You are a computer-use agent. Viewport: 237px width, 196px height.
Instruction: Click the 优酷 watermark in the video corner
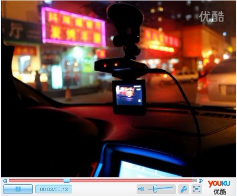tap(212, 16)
